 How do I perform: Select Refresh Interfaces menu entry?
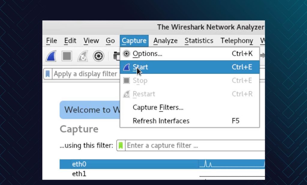pos(190,121)
